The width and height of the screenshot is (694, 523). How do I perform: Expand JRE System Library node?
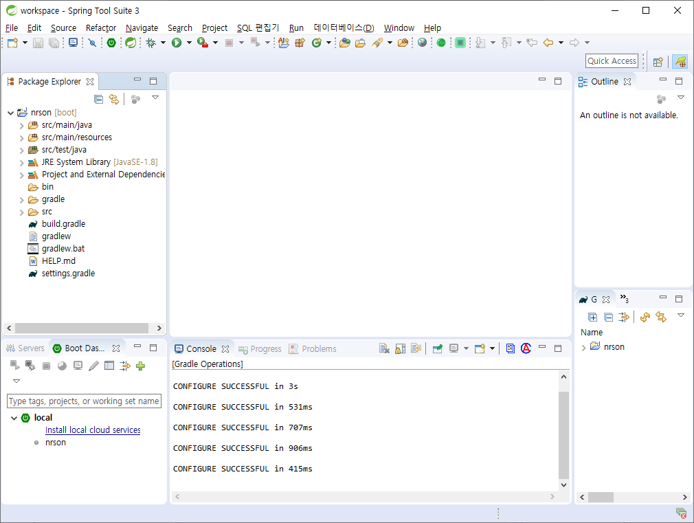[21, 162]
